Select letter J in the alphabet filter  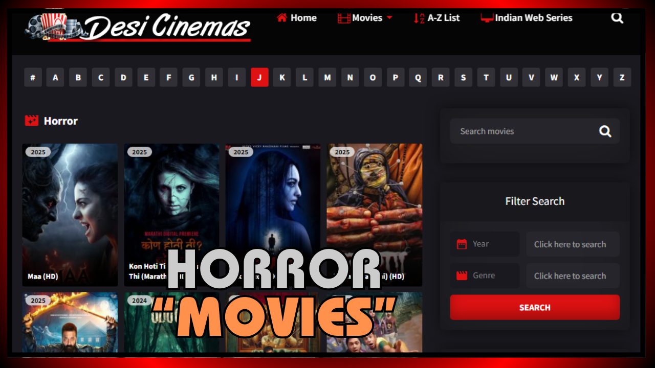[x=259, y=78]
